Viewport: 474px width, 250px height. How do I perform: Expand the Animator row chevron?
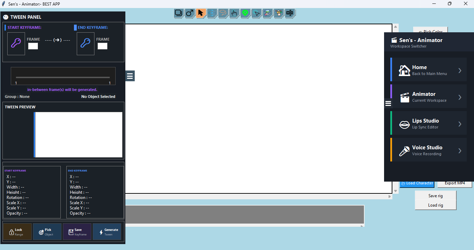point(460,97)
